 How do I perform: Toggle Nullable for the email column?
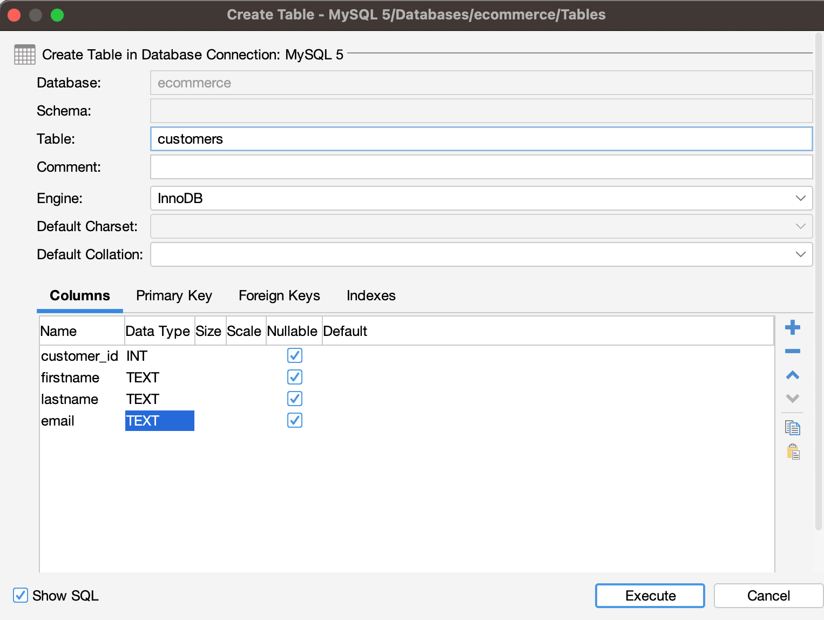tap(294, 420)
